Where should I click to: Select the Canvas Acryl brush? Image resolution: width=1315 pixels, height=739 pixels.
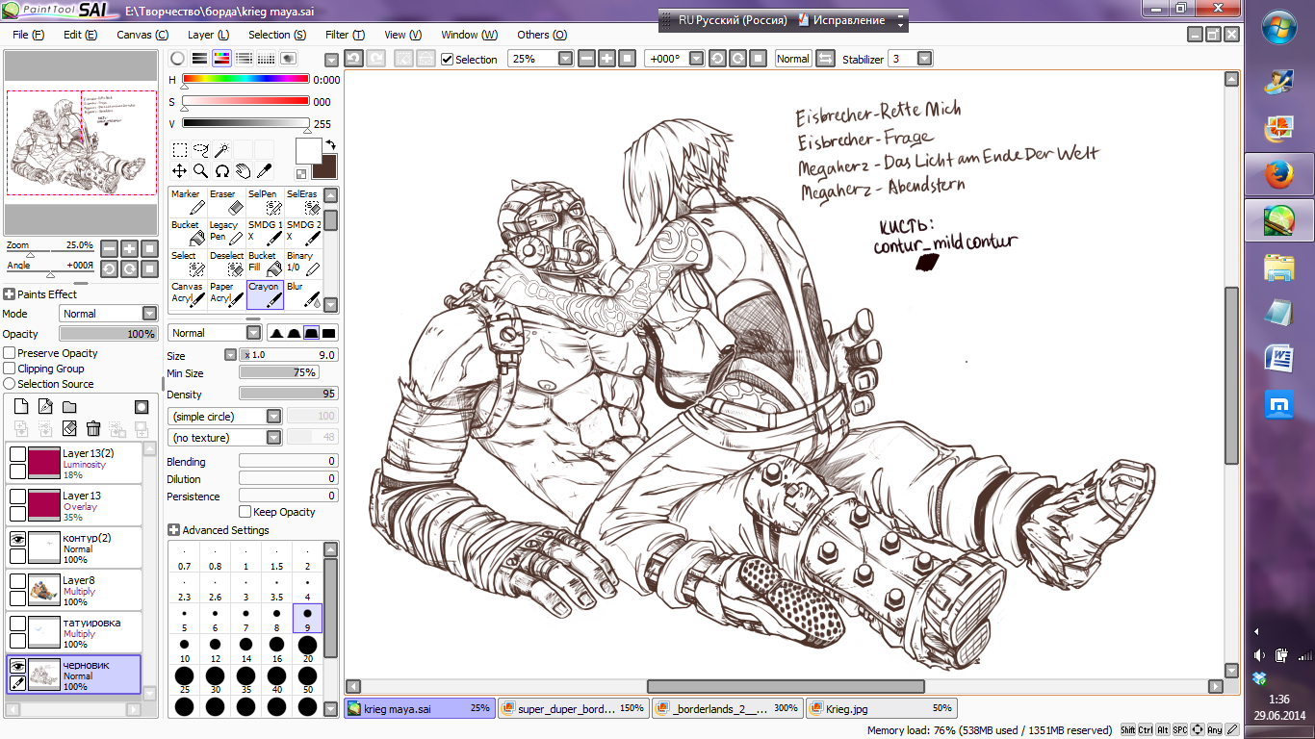[188, 293]
